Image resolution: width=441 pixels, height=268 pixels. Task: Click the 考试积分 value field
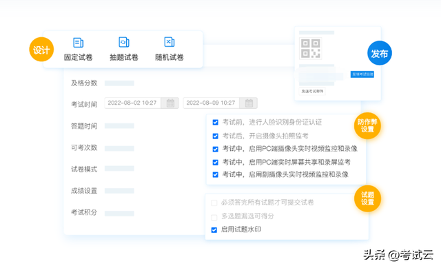coord(119,214)
